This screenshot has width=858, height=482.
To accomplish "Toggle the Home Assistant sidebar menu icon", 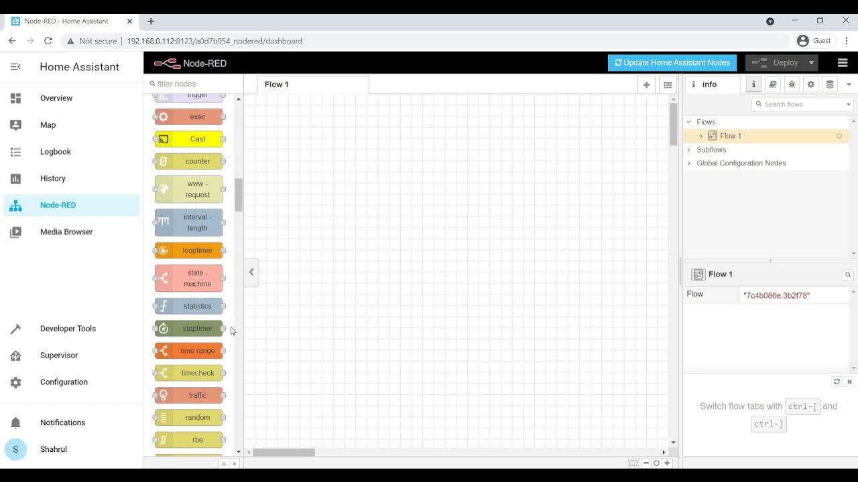I will 15,67.
